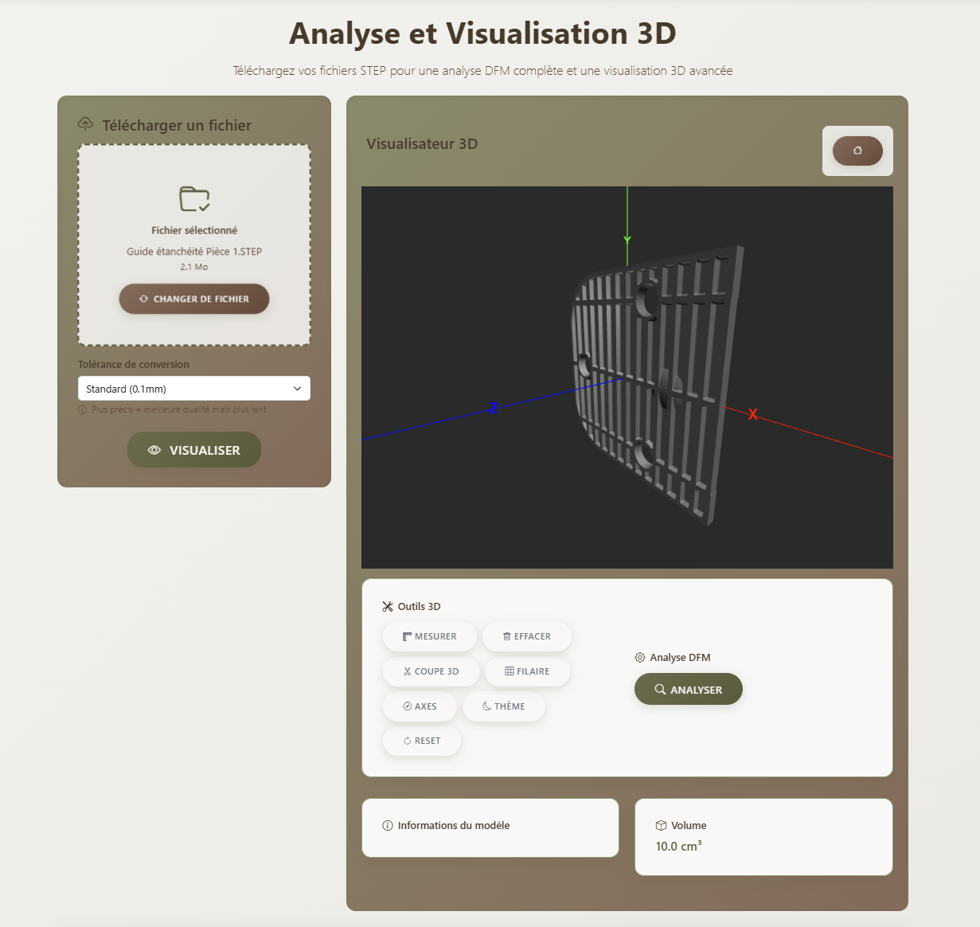Toggle Axes display
Image resolution: width=980 pixels, height=927 pixels.
pyautogui.click(x=420, y=706)
